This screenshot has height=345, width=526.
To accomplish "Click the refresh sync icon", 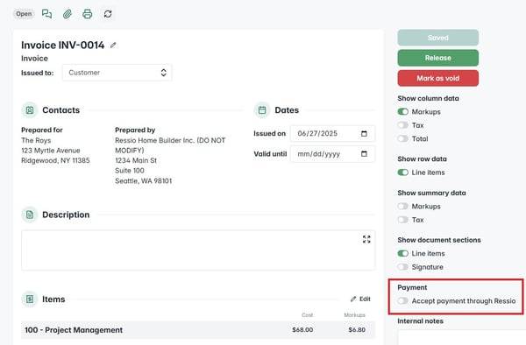I will pos(108,14).
